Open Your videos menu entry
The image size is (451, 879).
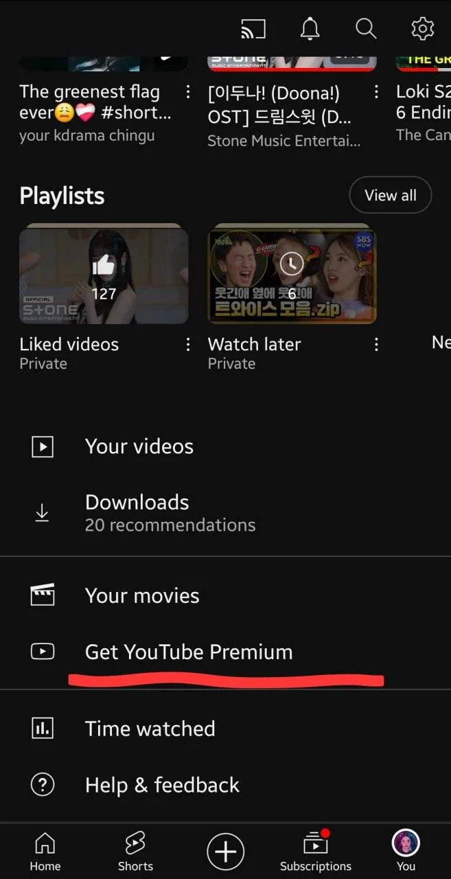[225, 447]
